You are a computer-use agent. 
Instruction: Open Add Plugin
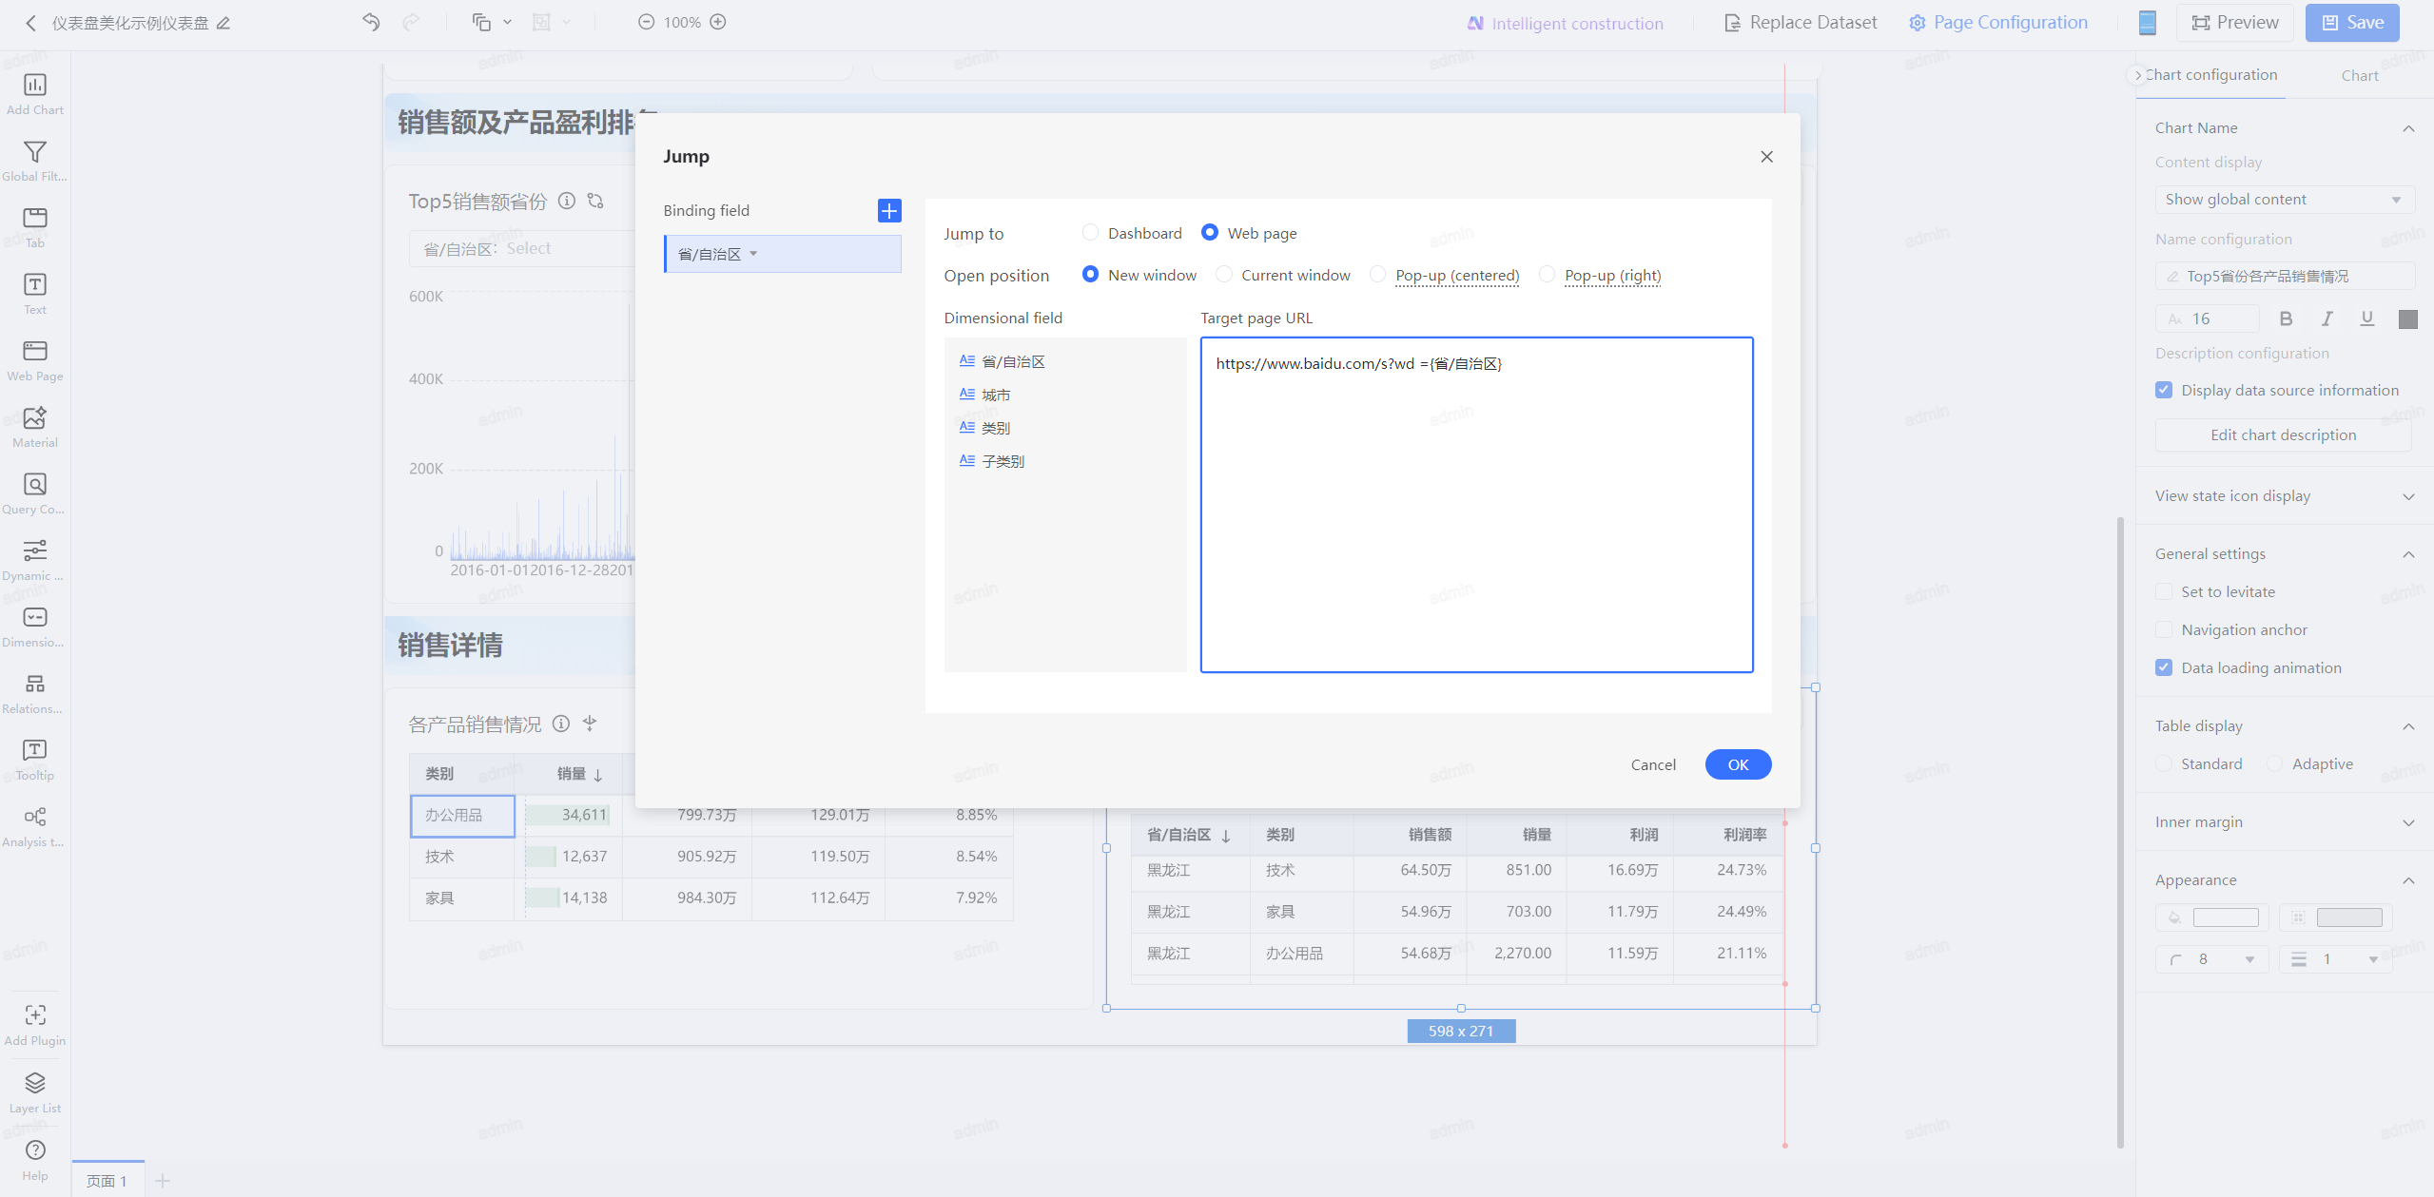click(x=35, y=1025)
